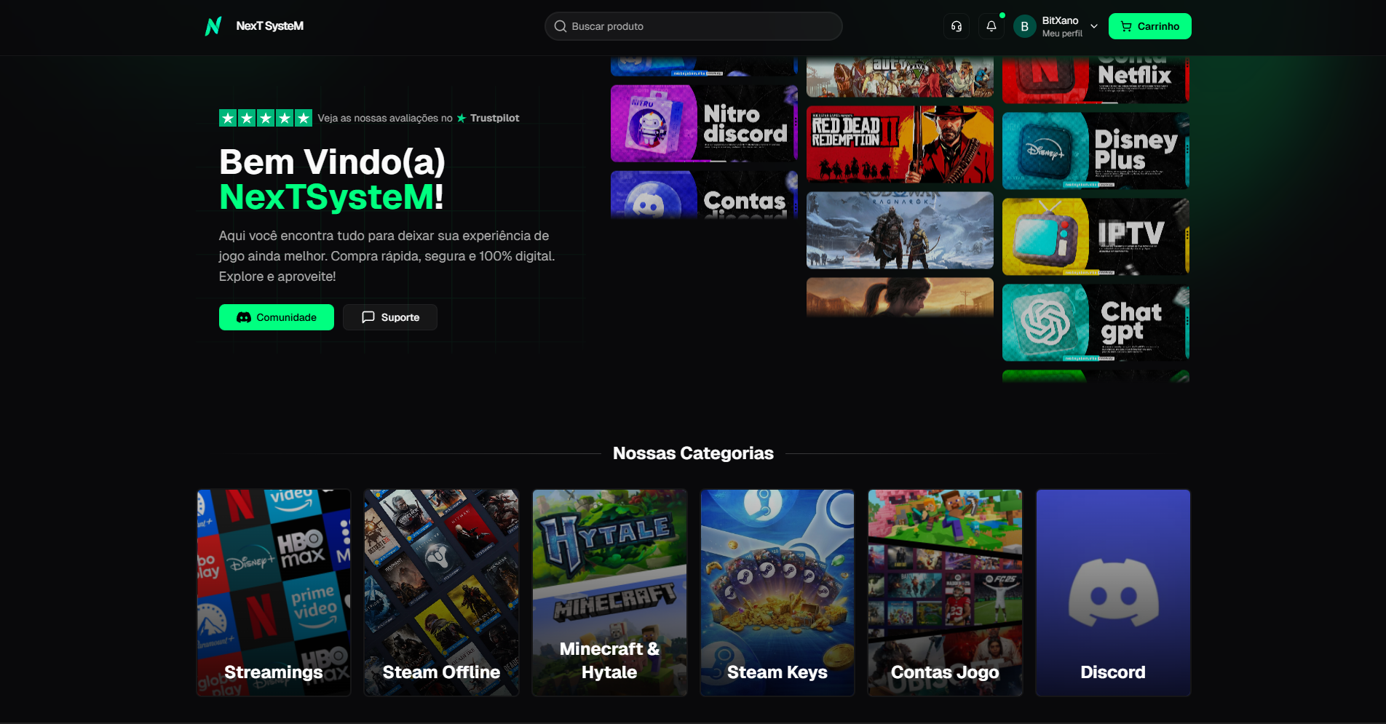
Task: Open the Carrinho shopping cart
Action: tap(1149, 26)
